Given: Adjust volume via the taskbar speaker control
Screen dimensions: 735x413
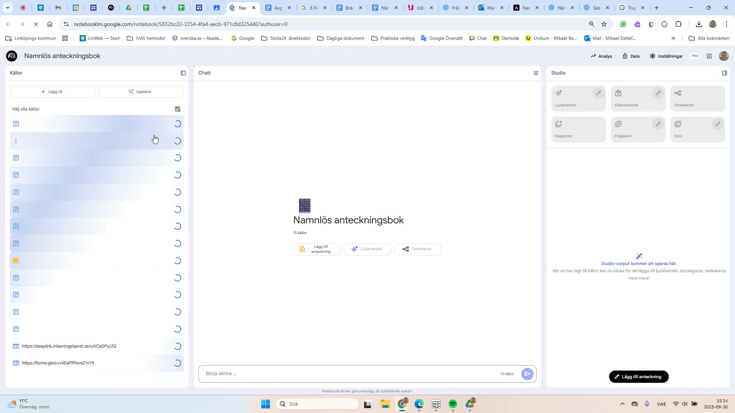Looking at the screenshot, I should [x=685, y=404].
